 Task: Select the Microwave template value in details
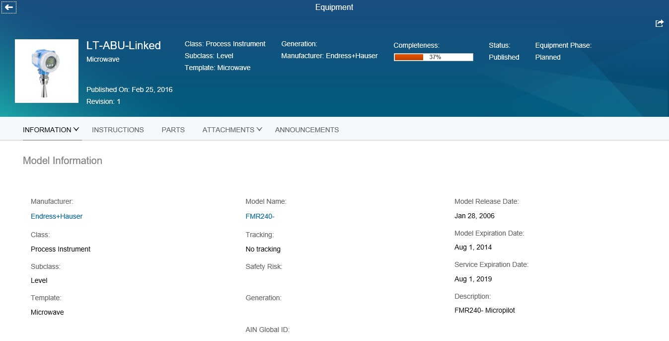click(47, 312)
